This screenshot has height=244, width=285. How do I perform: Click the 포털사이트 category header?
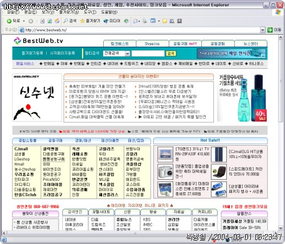pos(101,212)
